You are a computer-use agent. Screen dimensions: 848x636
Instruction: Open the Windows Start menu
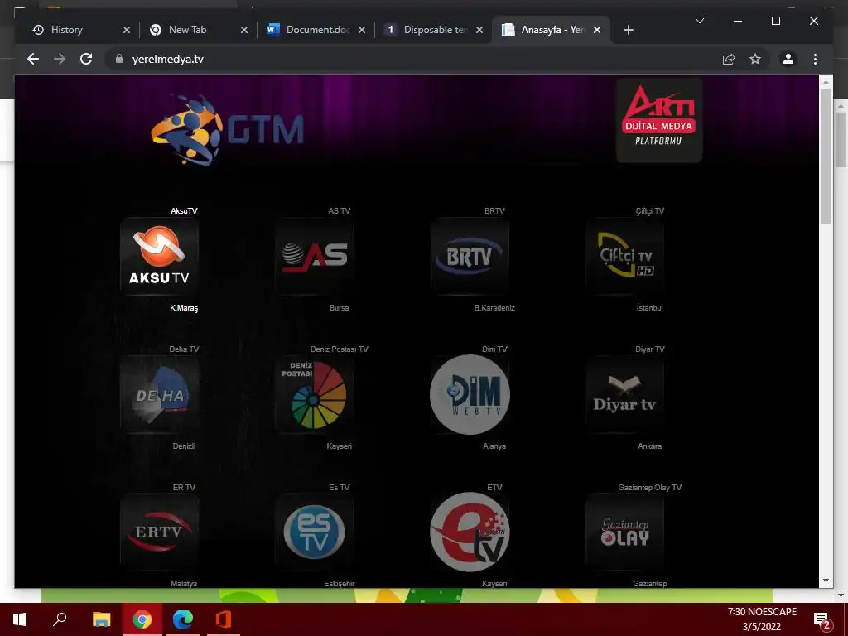[20, 619]
